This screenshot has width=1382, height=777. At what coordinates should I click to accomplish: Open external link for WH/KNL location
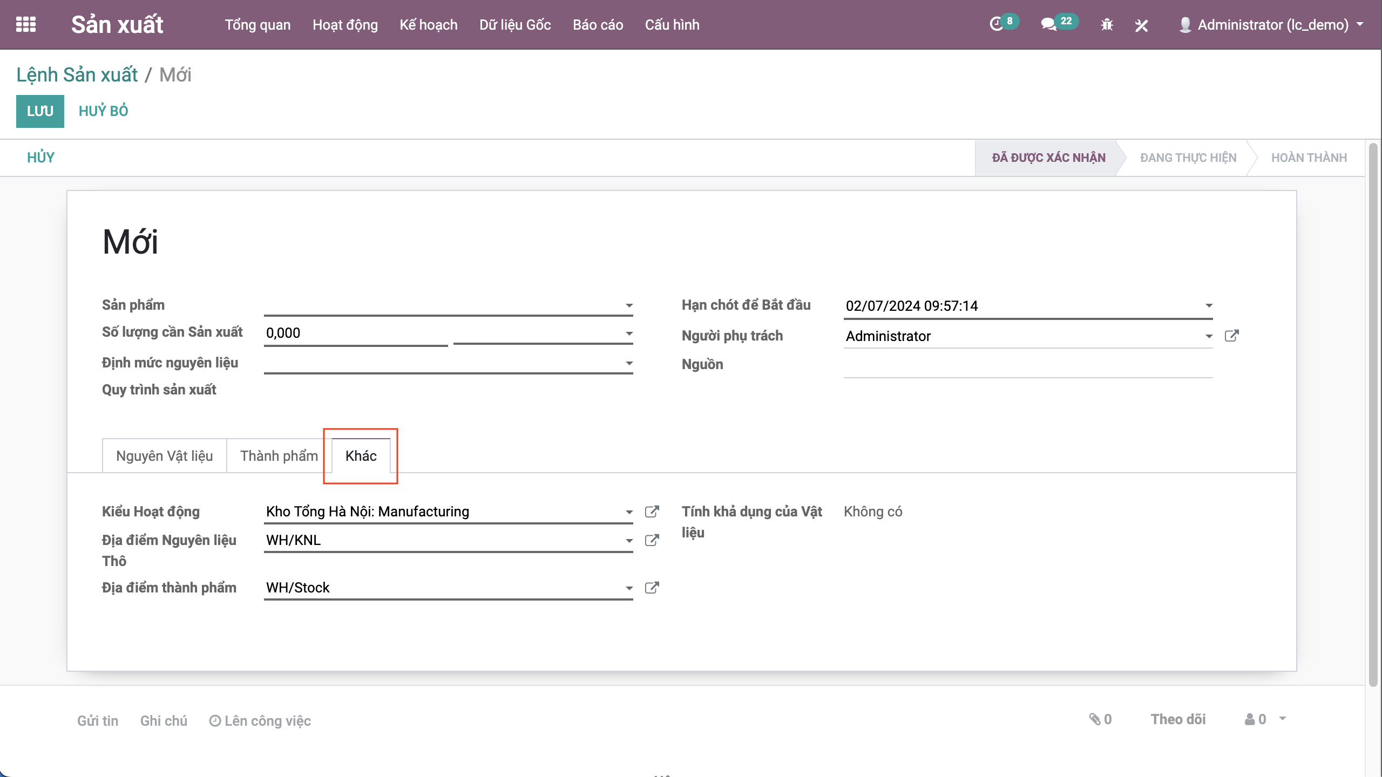[652, 540]
